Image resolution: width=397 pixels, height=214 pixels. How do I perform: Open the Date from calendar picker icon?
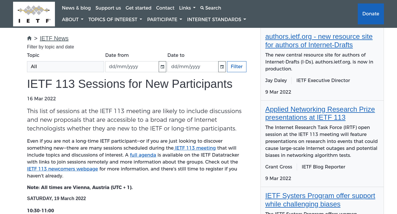pos(162,67)
